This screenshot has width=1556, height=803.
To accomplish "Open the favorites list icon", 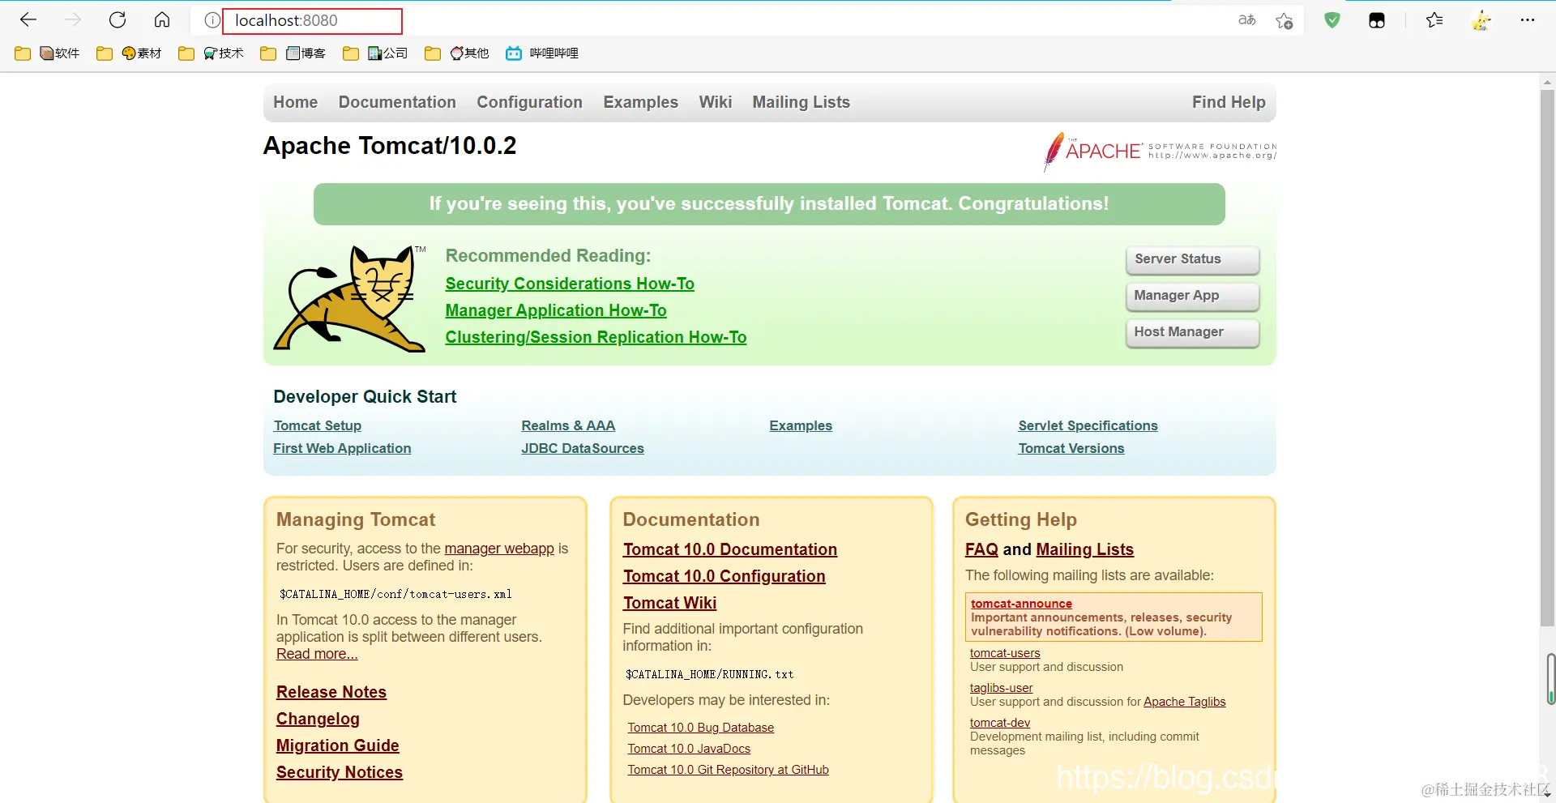I will (1434, 20).
